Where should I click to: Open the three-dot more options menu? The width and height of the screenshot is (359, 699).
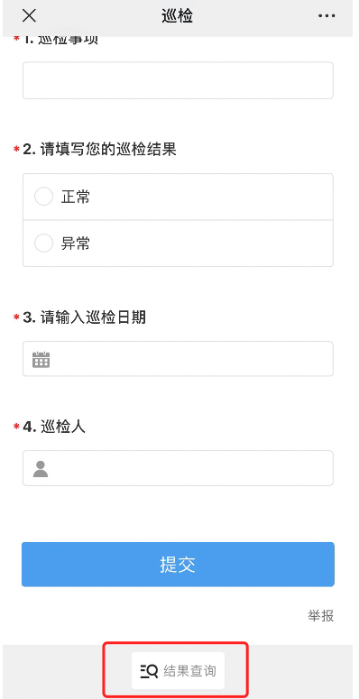point(326,16)
